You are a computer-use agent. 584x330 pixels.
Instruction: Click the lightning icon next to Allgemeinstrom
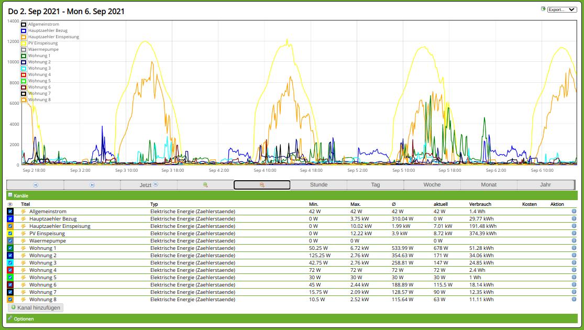(x=24, y=212)
